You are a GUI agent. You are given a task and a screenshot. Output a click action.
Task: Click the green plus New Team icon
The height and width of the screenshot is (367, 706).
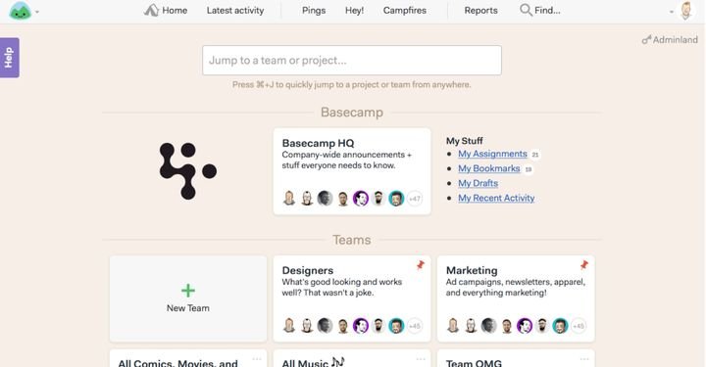pyautogui.click(x=187, y=291)
